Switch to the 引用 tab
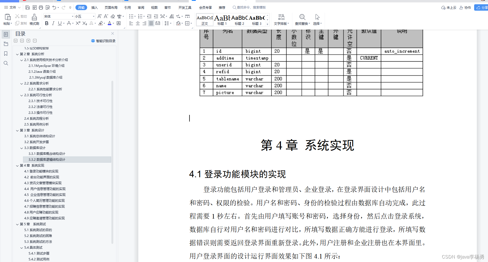Screen dimensions: 488x262 pos(128,7)
